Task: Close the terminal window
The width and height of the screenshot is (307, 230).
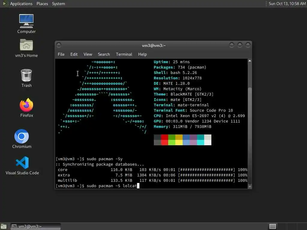Action: (x=248, y=45)
